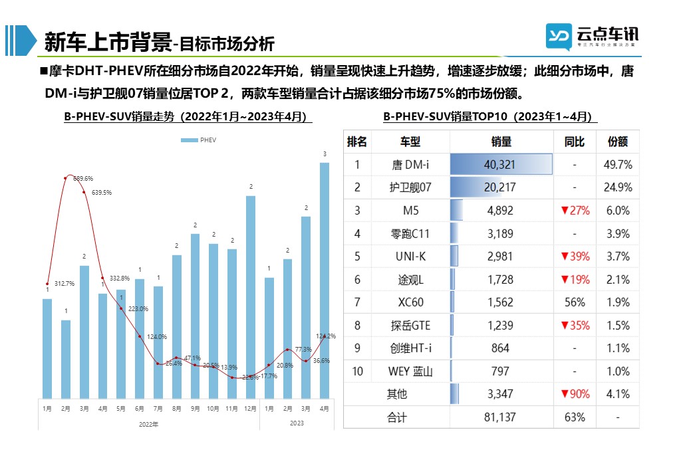
Task: Click the 2022年 axis group label
Action: click(x=148, y=424)
